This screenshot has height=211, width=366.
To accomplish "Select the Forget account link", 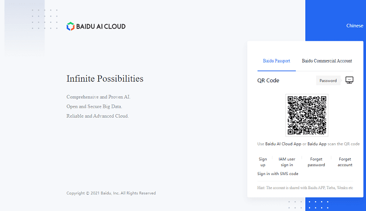I will (x=345, y=162).
